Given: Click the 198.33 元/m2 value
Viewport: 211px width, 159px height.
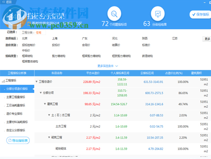Looking at the screenshot, I should pyautogui.click(x=91, y=93).
